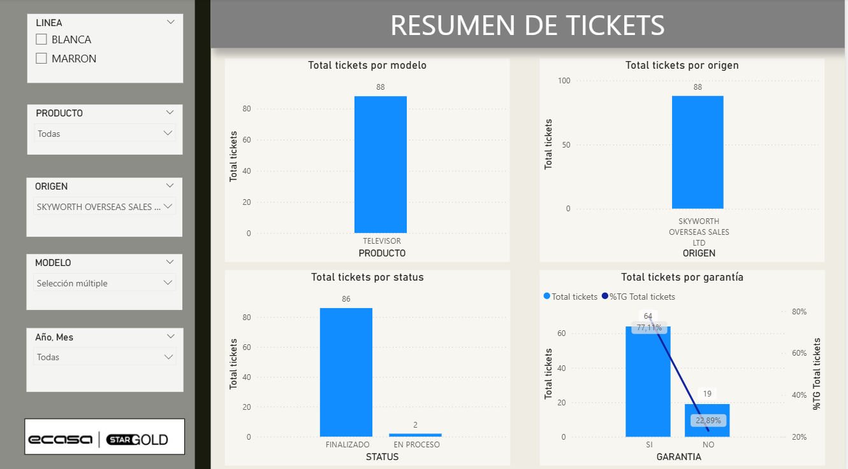Check the MARRON line checkbox
This screenshot has height=469, width=848.
pos(41,59)
